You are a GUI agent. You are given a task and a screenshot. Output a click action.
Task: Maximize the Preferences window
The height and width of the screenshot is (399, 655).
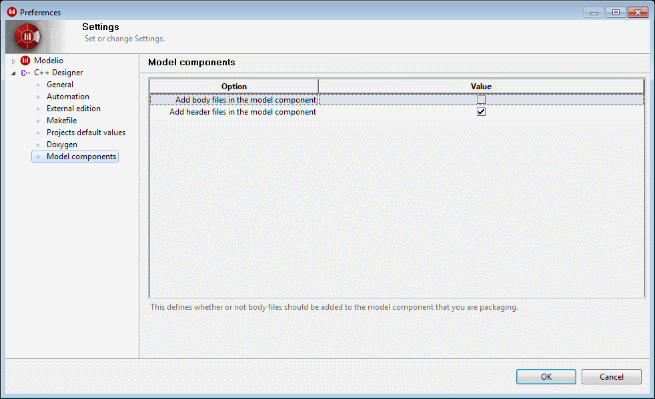(616, 13)
